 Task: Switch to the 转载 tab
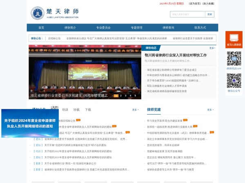(77, 110)
